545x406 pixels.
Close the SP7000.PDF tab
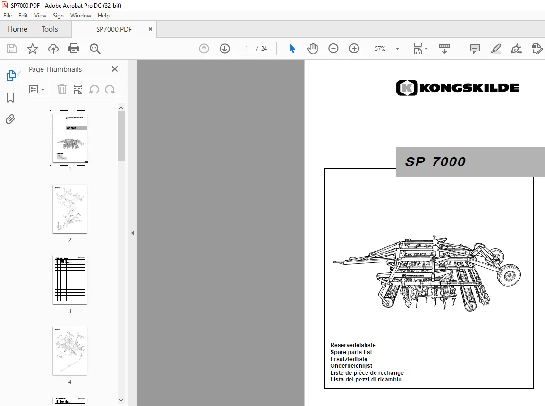[150, 29]
